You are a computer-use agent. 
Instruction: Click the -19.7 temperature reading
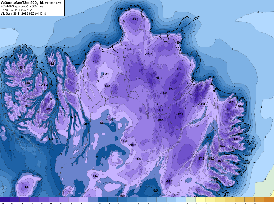click(169, 181)
